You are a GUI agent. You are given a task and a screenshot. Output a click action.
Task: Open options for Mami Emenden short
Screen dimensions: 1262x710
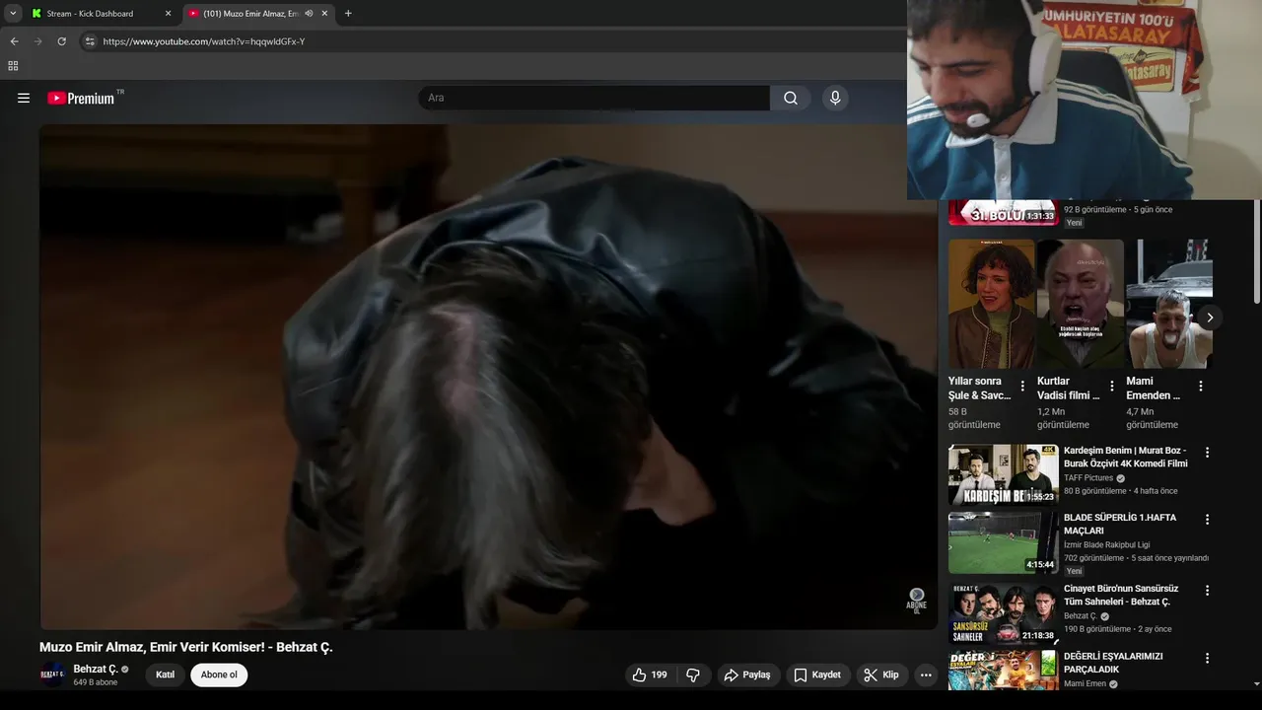[x=1201, y=387]
